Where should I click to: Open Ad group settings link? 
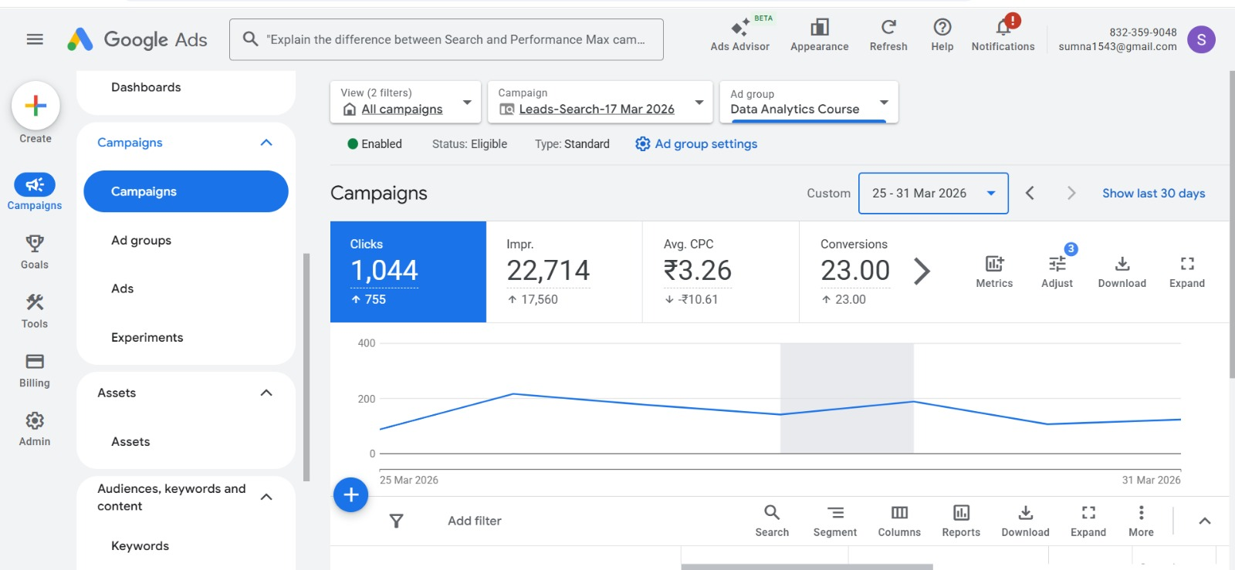(x=696, y=144)
